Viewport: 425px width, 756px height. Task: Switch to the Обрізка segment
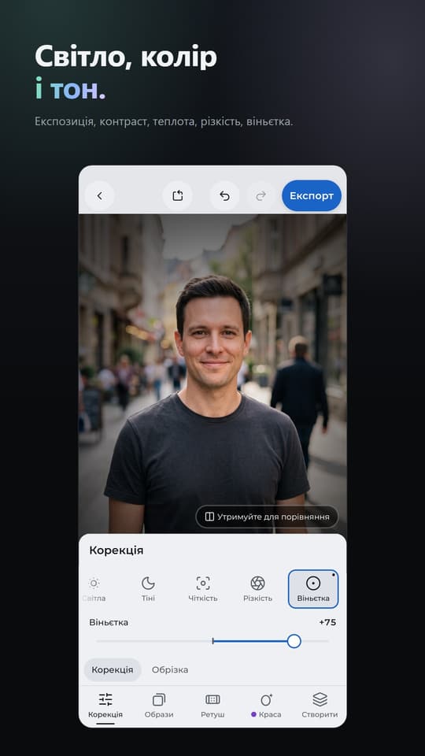coord(170,669)
